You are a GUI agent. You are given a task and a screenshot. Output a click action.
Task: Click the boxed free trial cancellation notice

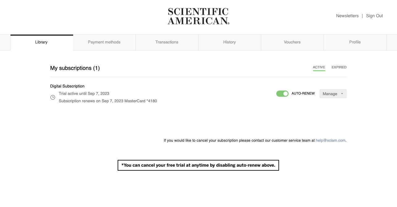(198, 165)
